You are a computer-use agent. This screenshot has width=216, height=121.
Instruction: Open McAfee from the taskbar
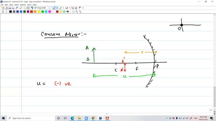(107, 118)
